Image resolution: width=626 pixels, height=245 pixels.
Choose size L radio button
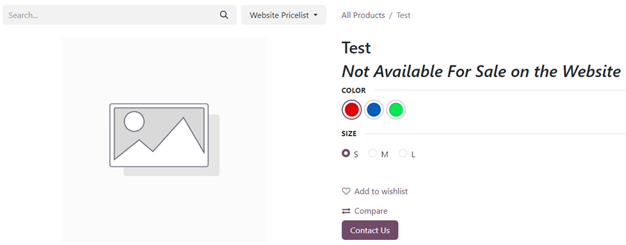pyautogui.click(x=403, y=153)
